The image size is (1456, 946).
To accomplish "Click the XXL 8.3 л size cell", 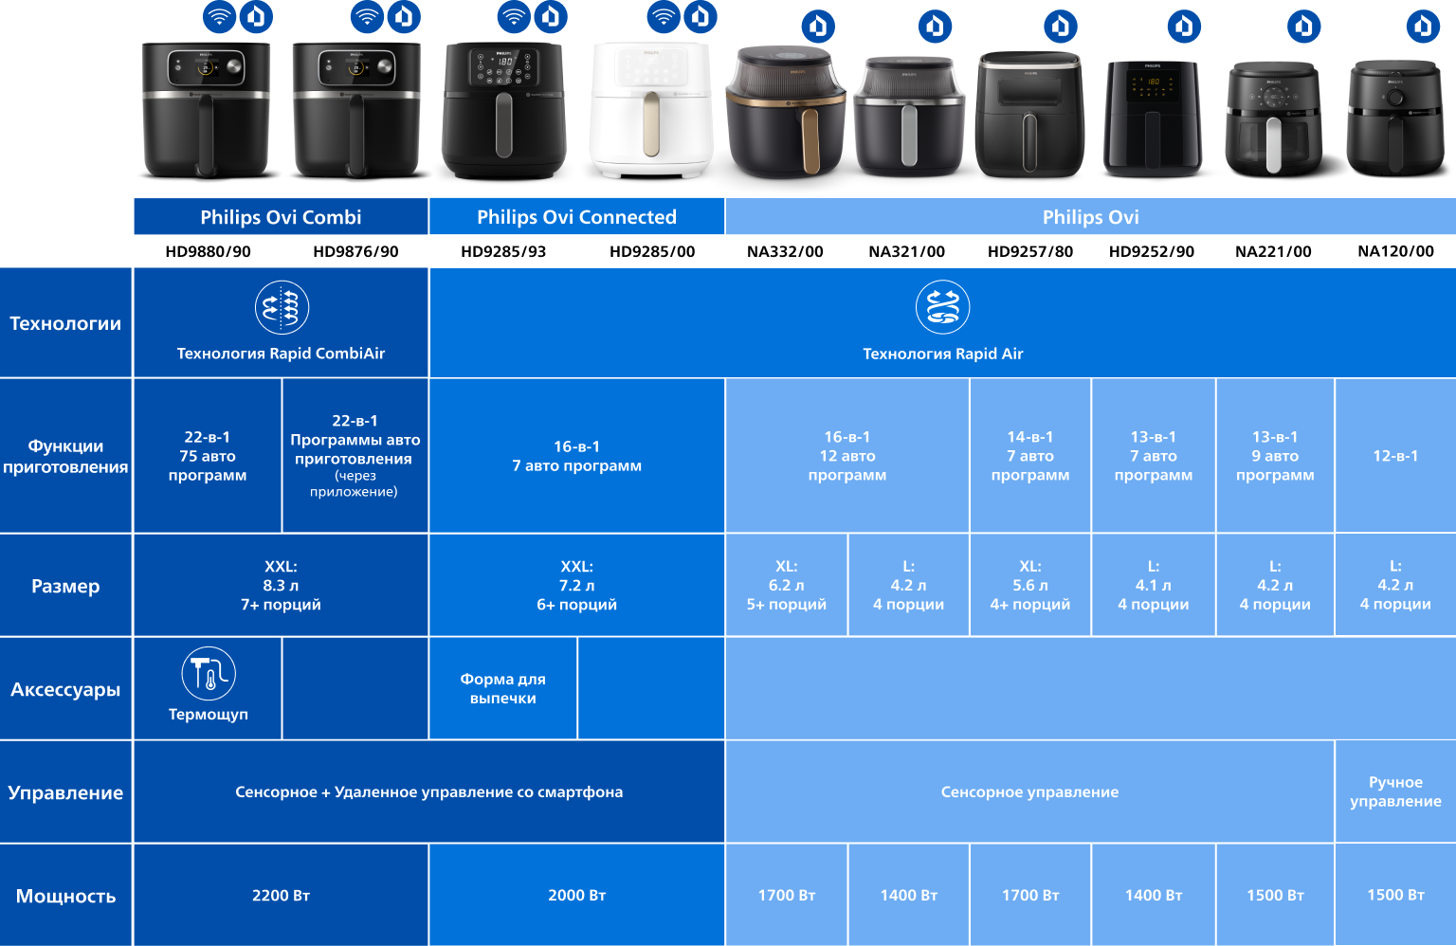I will (x=281, y=585).
